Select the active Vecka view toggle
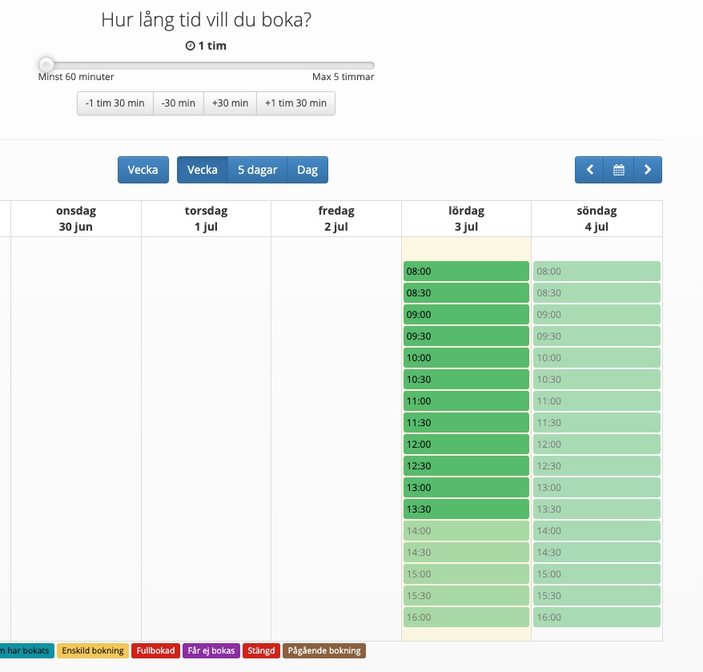703x672 pixels. (x=203, y=170)
